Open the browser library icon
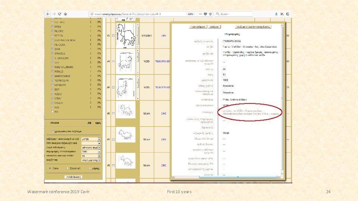Screen dimensions: 358x201 tap(282, 14)
